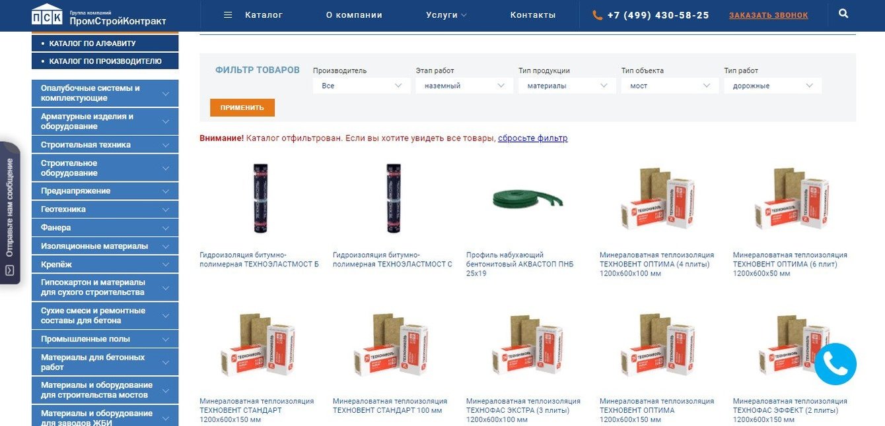
Task: Click the ПСК ПромСтройКонтракт logo
Action: pos(99,15)
